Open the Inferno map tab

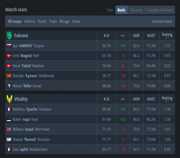(x=30, y=22)
